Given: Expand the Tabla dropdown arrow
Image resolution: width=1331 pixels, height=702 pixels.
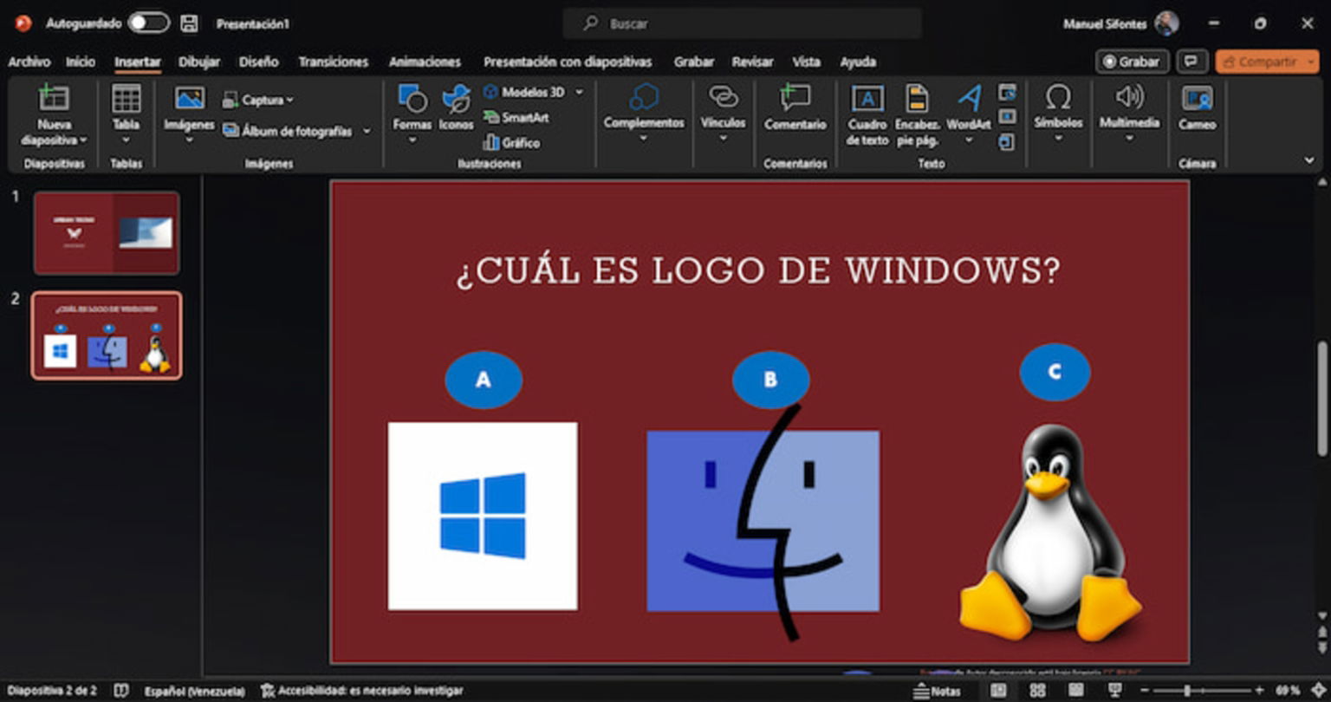Looking at the screenshot, I should 127,140.
